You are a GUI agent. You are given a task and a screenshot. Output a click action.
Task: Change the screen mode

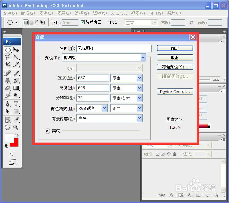click(13, 162)
